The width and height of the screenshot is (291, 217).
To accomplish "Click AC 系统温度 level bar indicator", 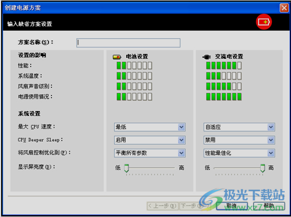I will [224, 76].
